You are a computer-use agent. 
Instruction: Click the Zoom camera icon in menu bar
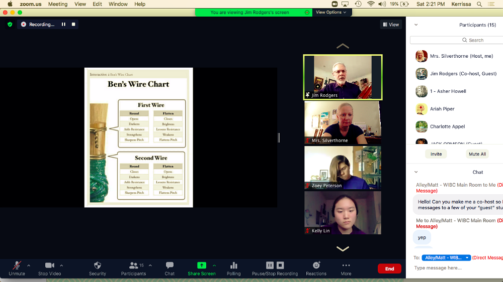(x=334, y=4)
